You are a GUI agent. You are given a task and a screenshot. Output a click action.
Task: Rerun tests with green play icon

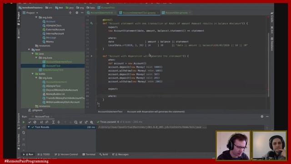tap(24, 122)
